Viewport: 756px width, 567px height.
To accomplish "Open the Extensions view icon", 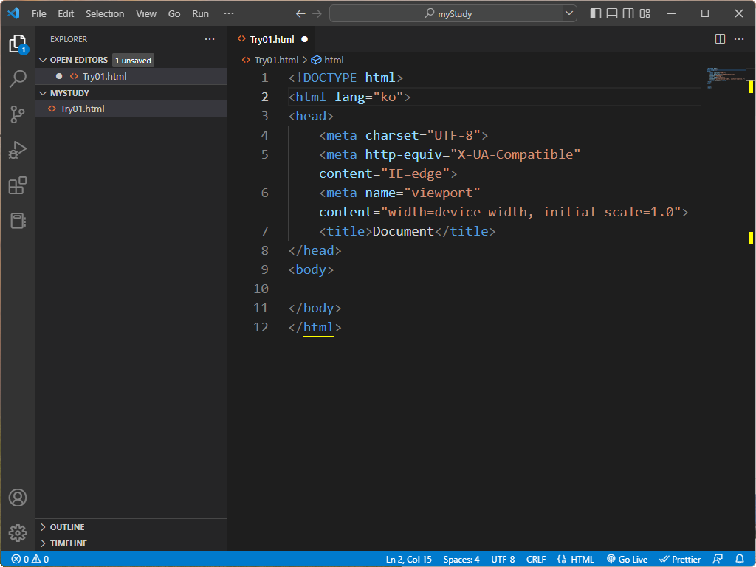I will (18, 185).
